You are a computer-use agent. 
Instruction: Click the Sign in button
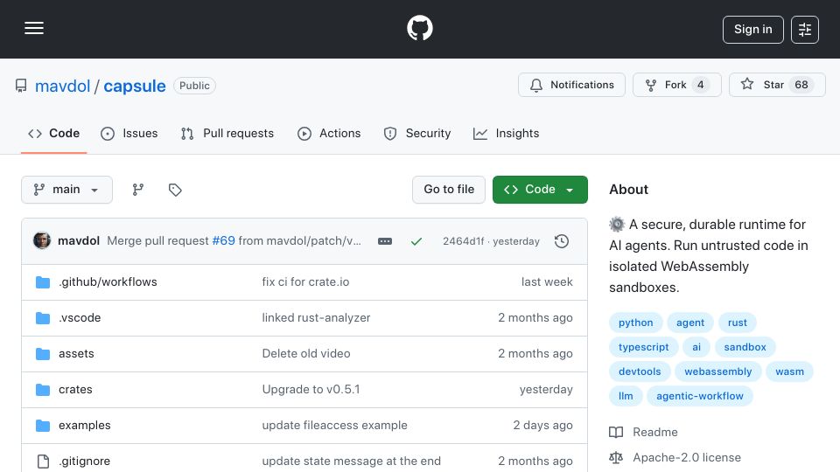[752, 30]
